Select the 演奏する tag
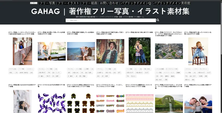This screenshot has height=113, width=222. (x=187, y=80)
